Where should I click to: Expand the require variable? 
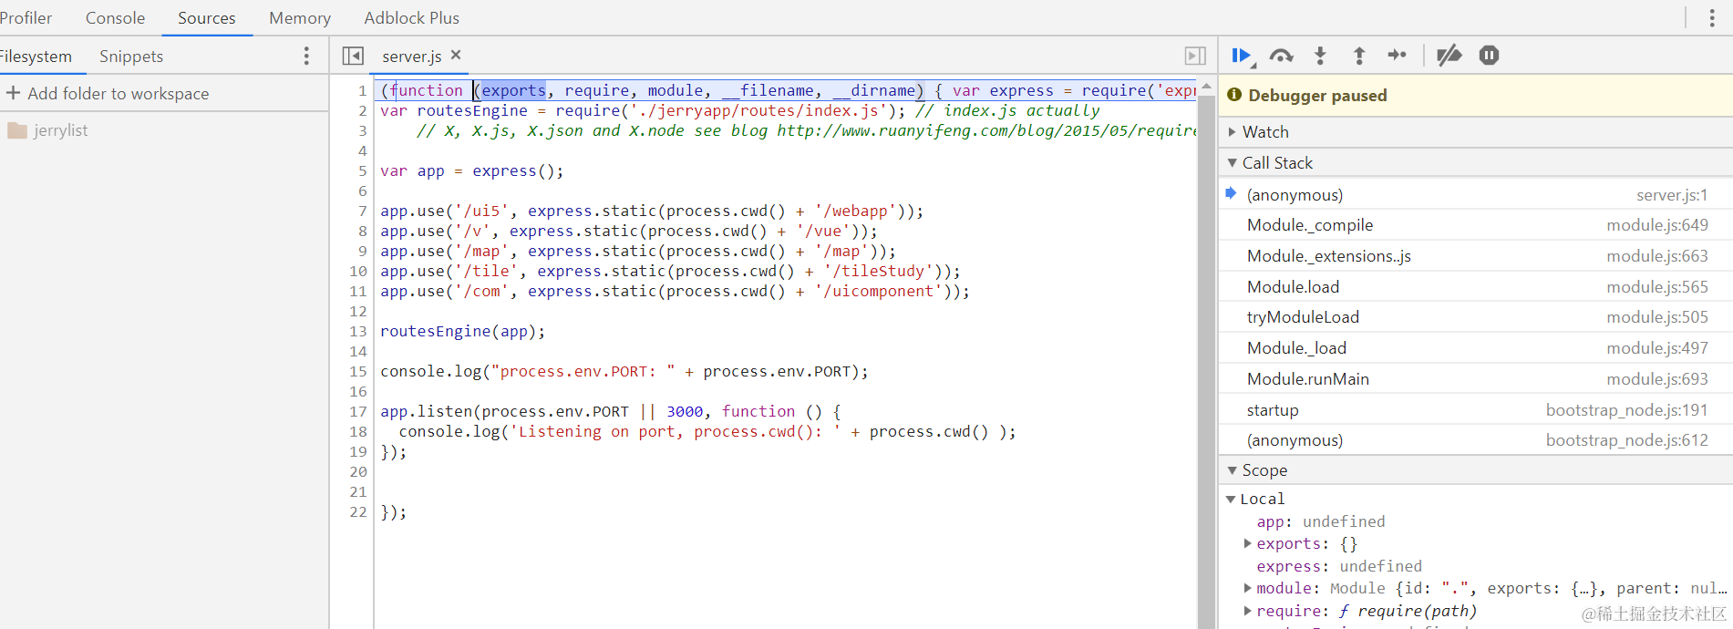coord(1247,611)
